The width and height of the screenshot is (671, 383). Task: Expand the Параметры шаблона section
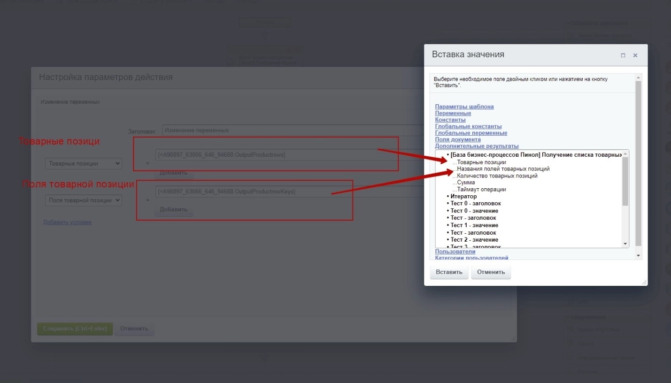click(x=464, y=107)
